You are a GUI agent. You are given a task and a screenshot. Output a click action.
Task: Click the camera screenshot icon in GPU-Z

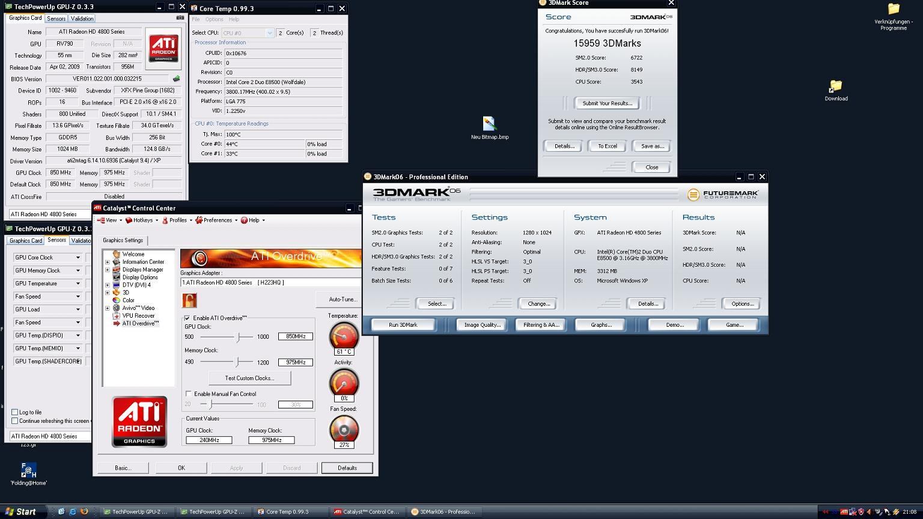(x=180, y=18)
